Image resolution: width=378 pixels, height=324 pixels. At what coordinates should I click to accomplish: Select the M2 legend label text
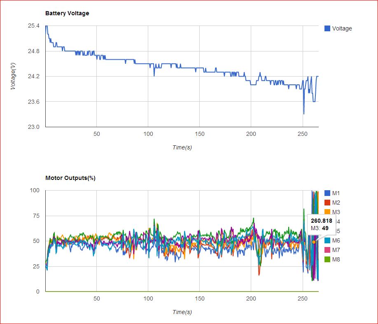click(336, 203)
